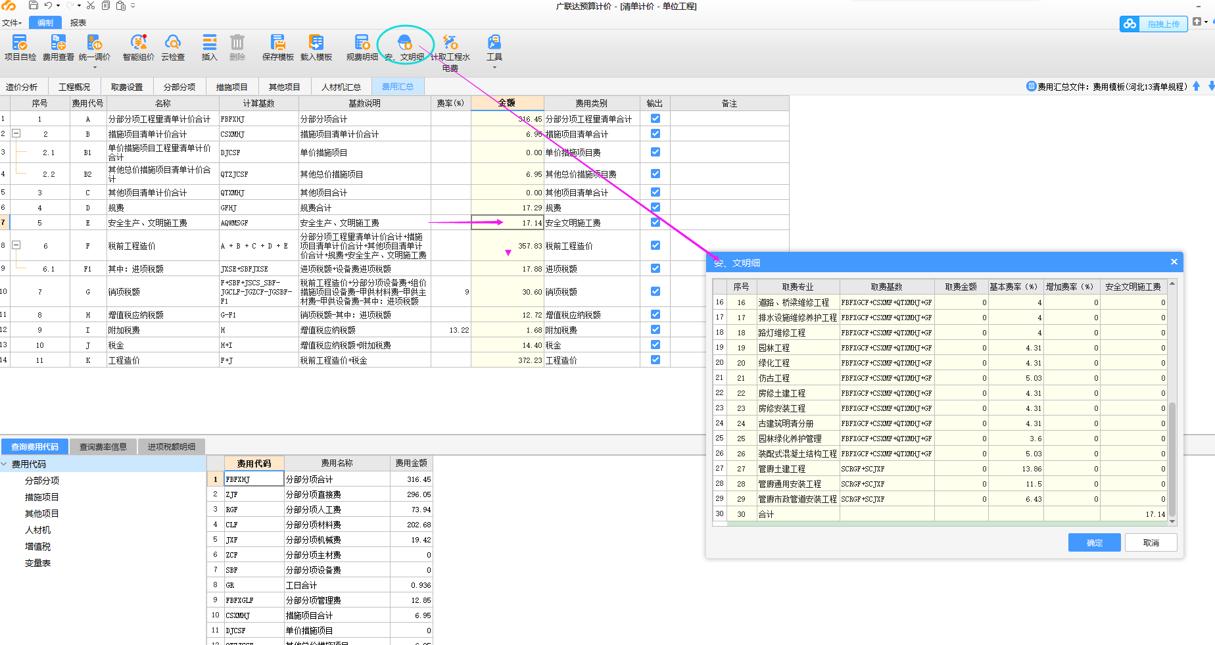Select 措施项目 in the fee code tree
The width and height of the screenshot is (1215, 645).
(x=42, y=497)
